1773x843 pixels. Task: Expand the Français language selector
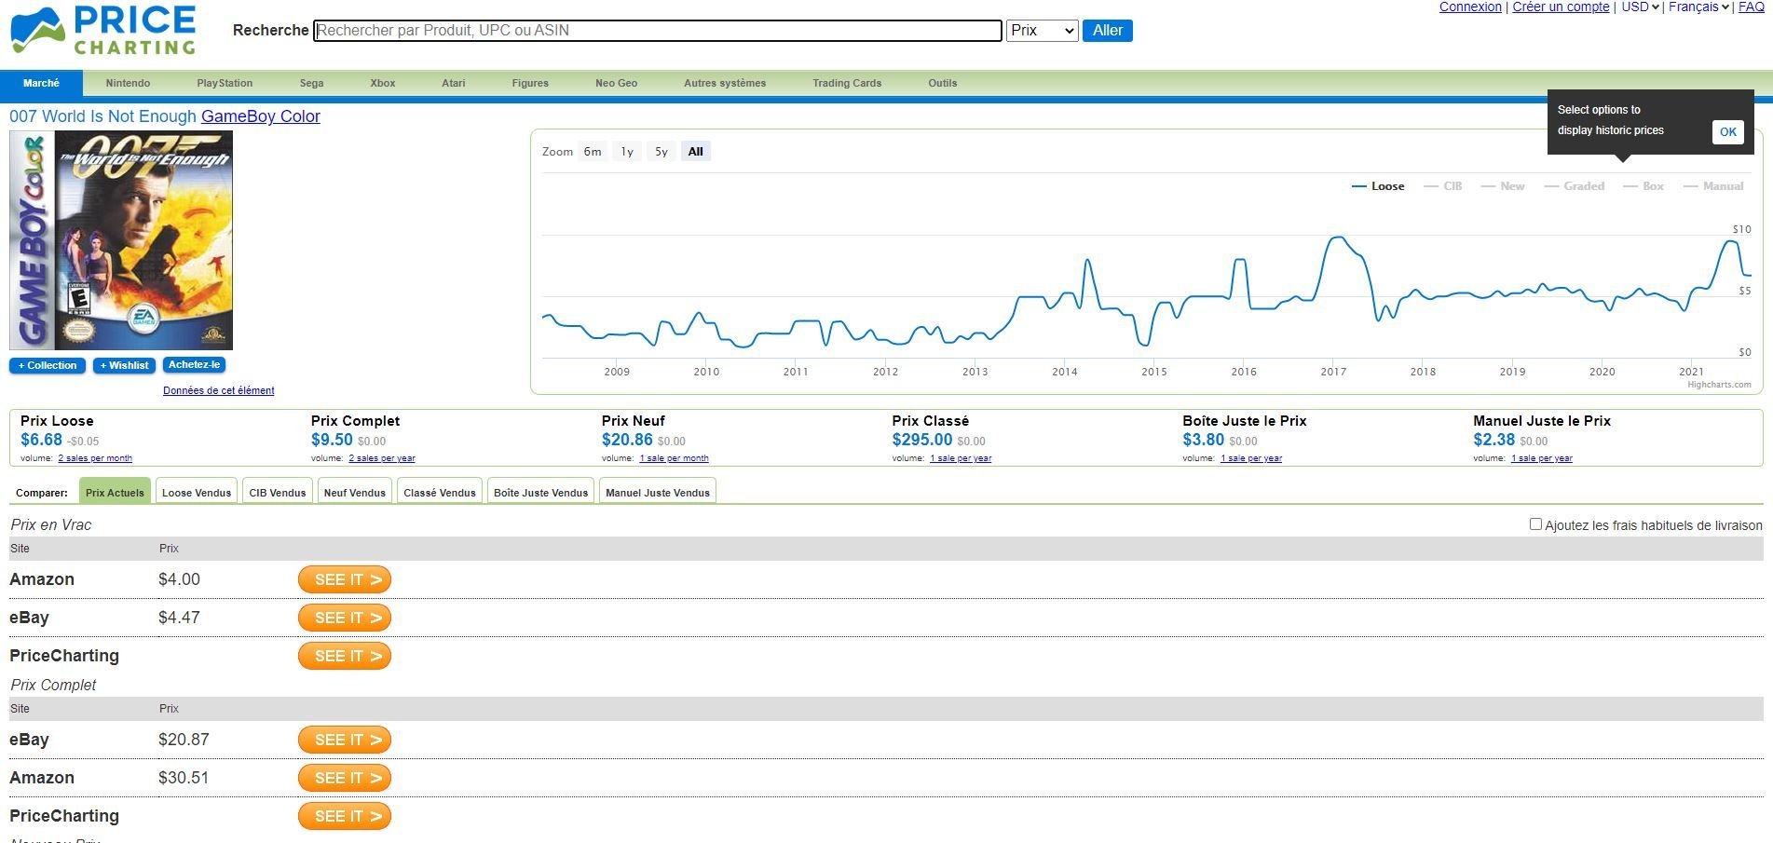[x=1698, y=7]
